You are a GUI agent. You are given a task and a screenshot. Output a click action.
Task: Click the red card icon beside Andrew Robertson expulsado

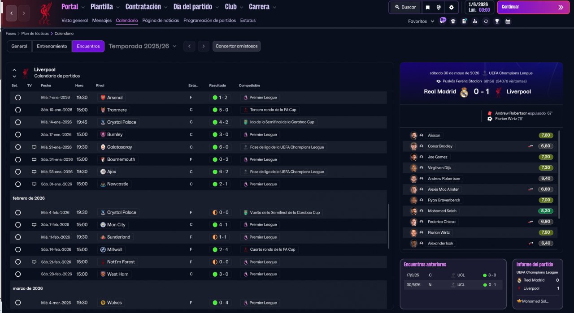[490, 113]
